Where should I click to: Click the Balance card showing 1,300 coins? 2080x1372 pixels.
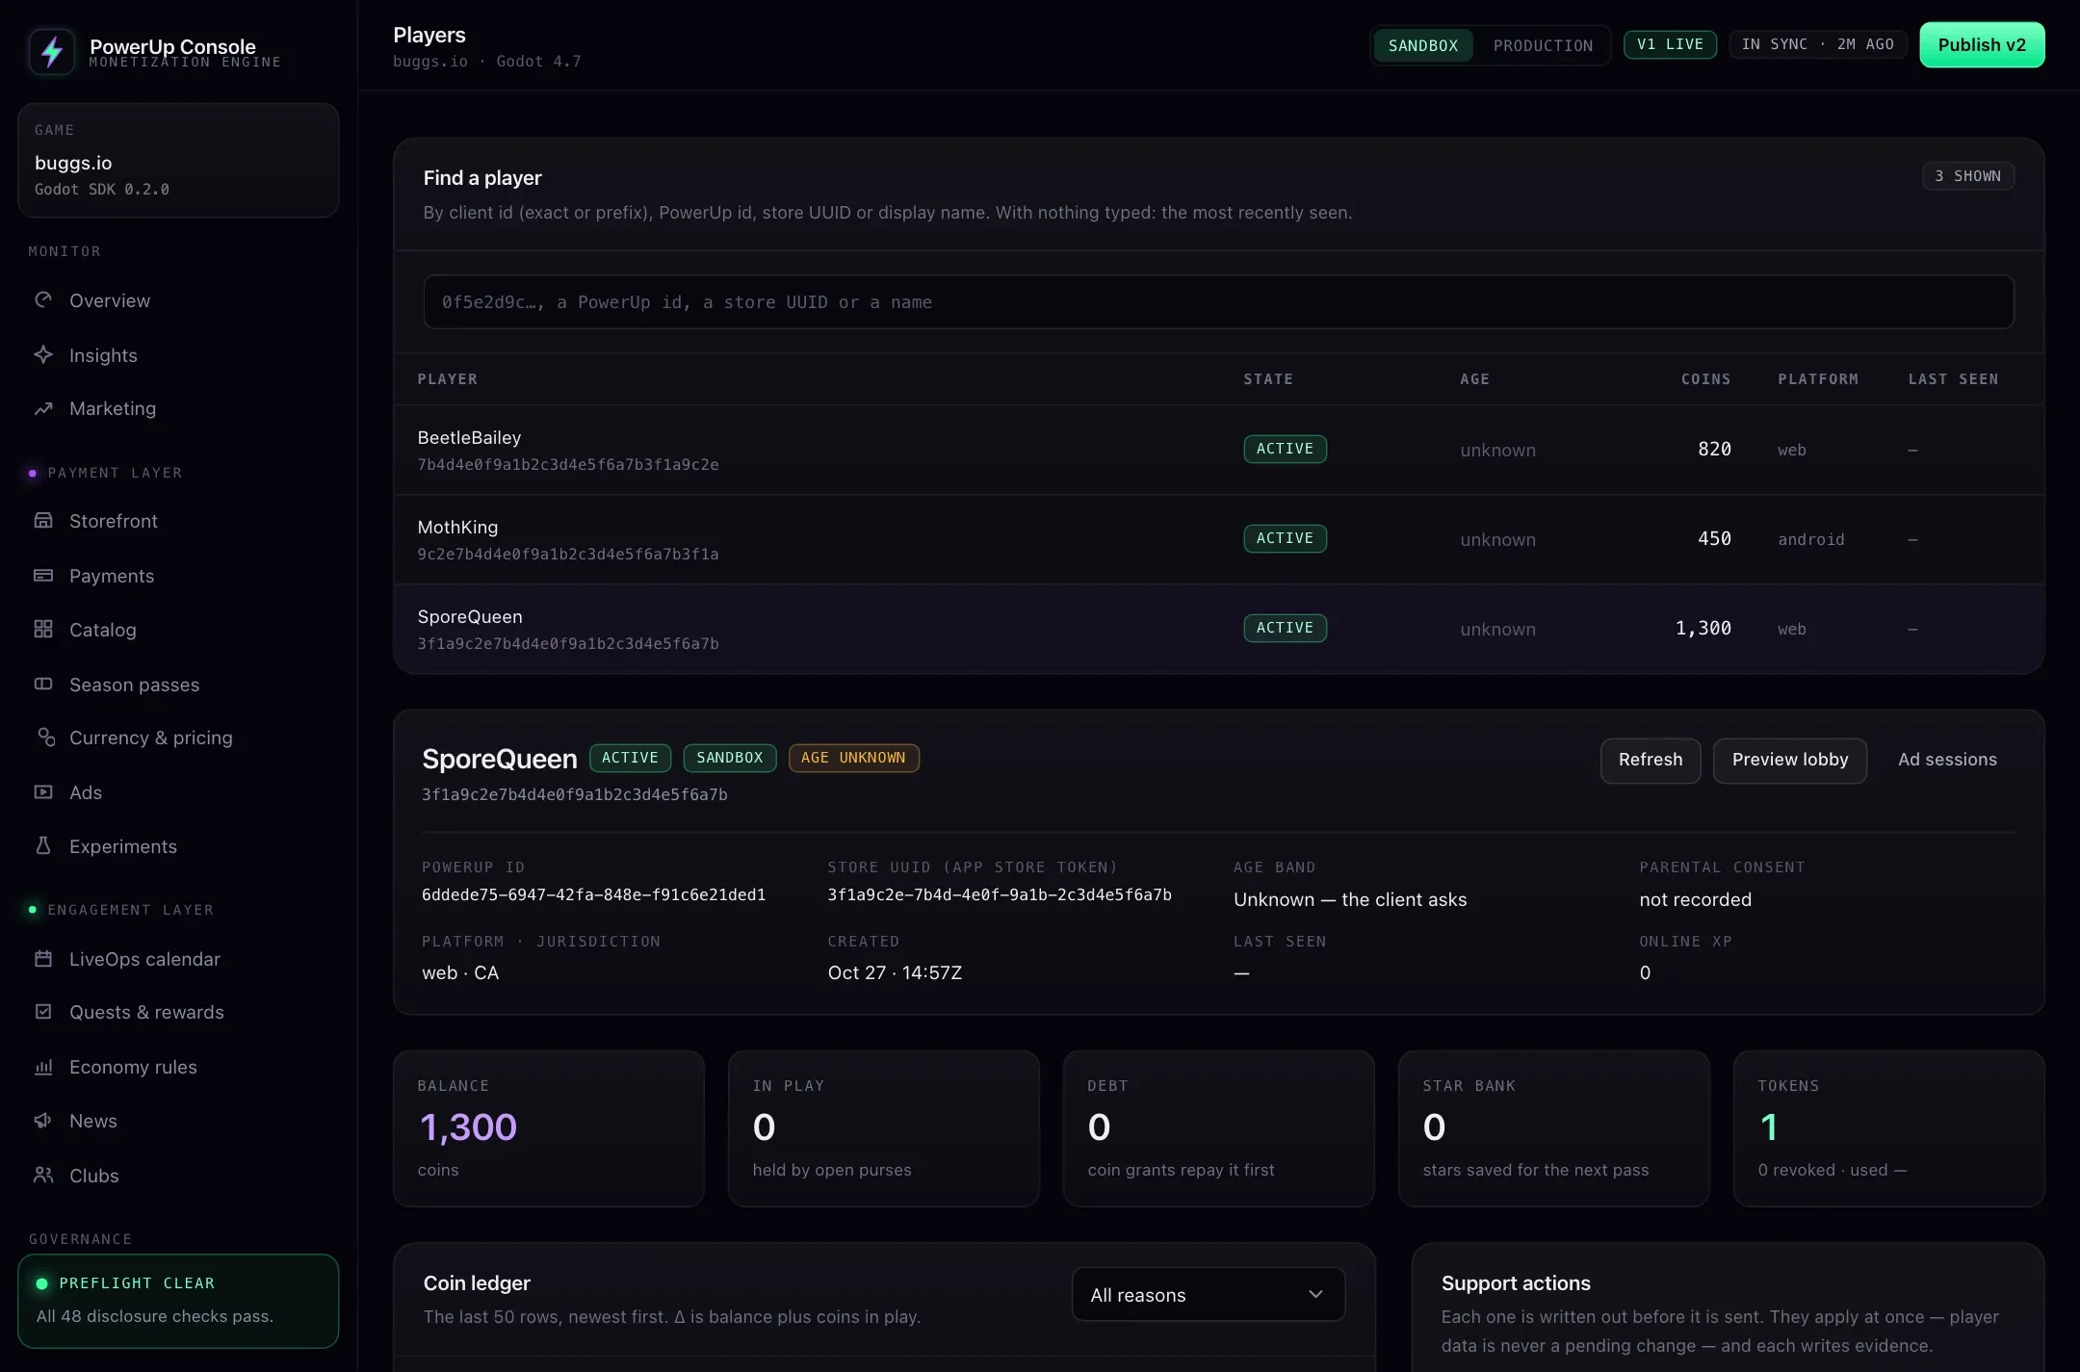[x=549, y=1128]
